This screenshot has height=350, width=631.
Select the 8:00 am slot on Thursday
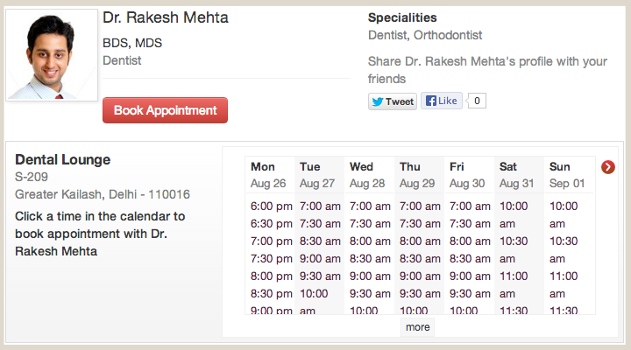pos(420,241)
